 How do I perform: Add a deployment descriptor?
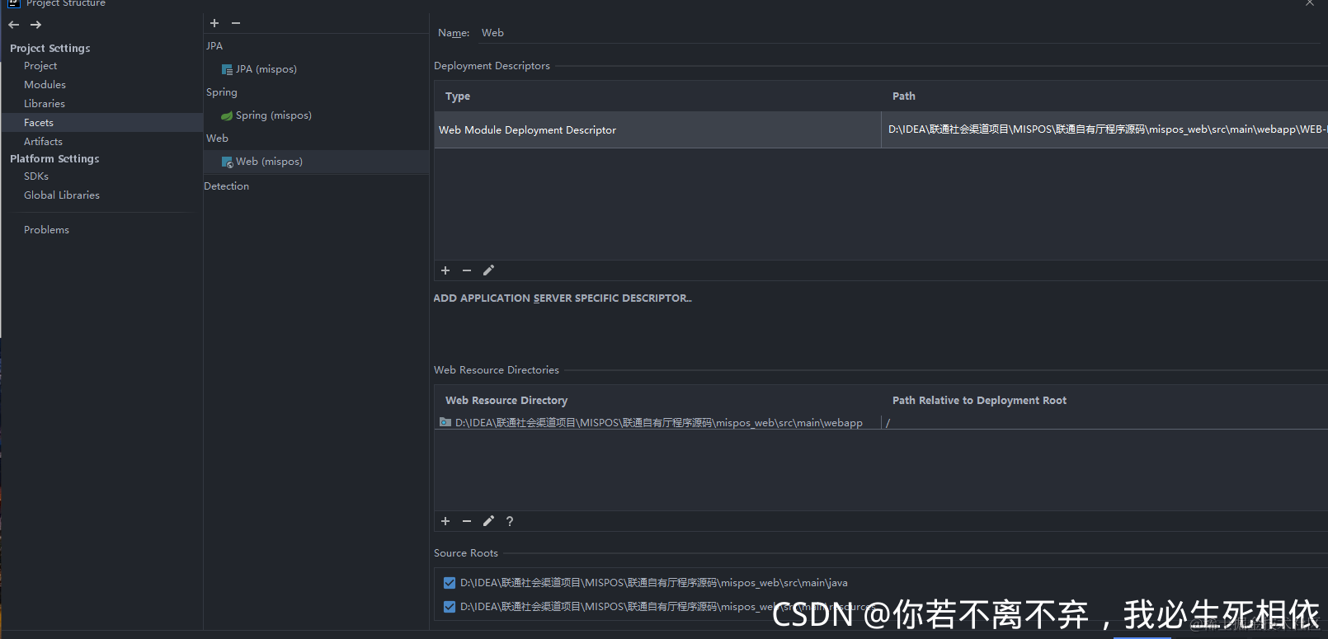pyautogui.click(x=445, y=270)
